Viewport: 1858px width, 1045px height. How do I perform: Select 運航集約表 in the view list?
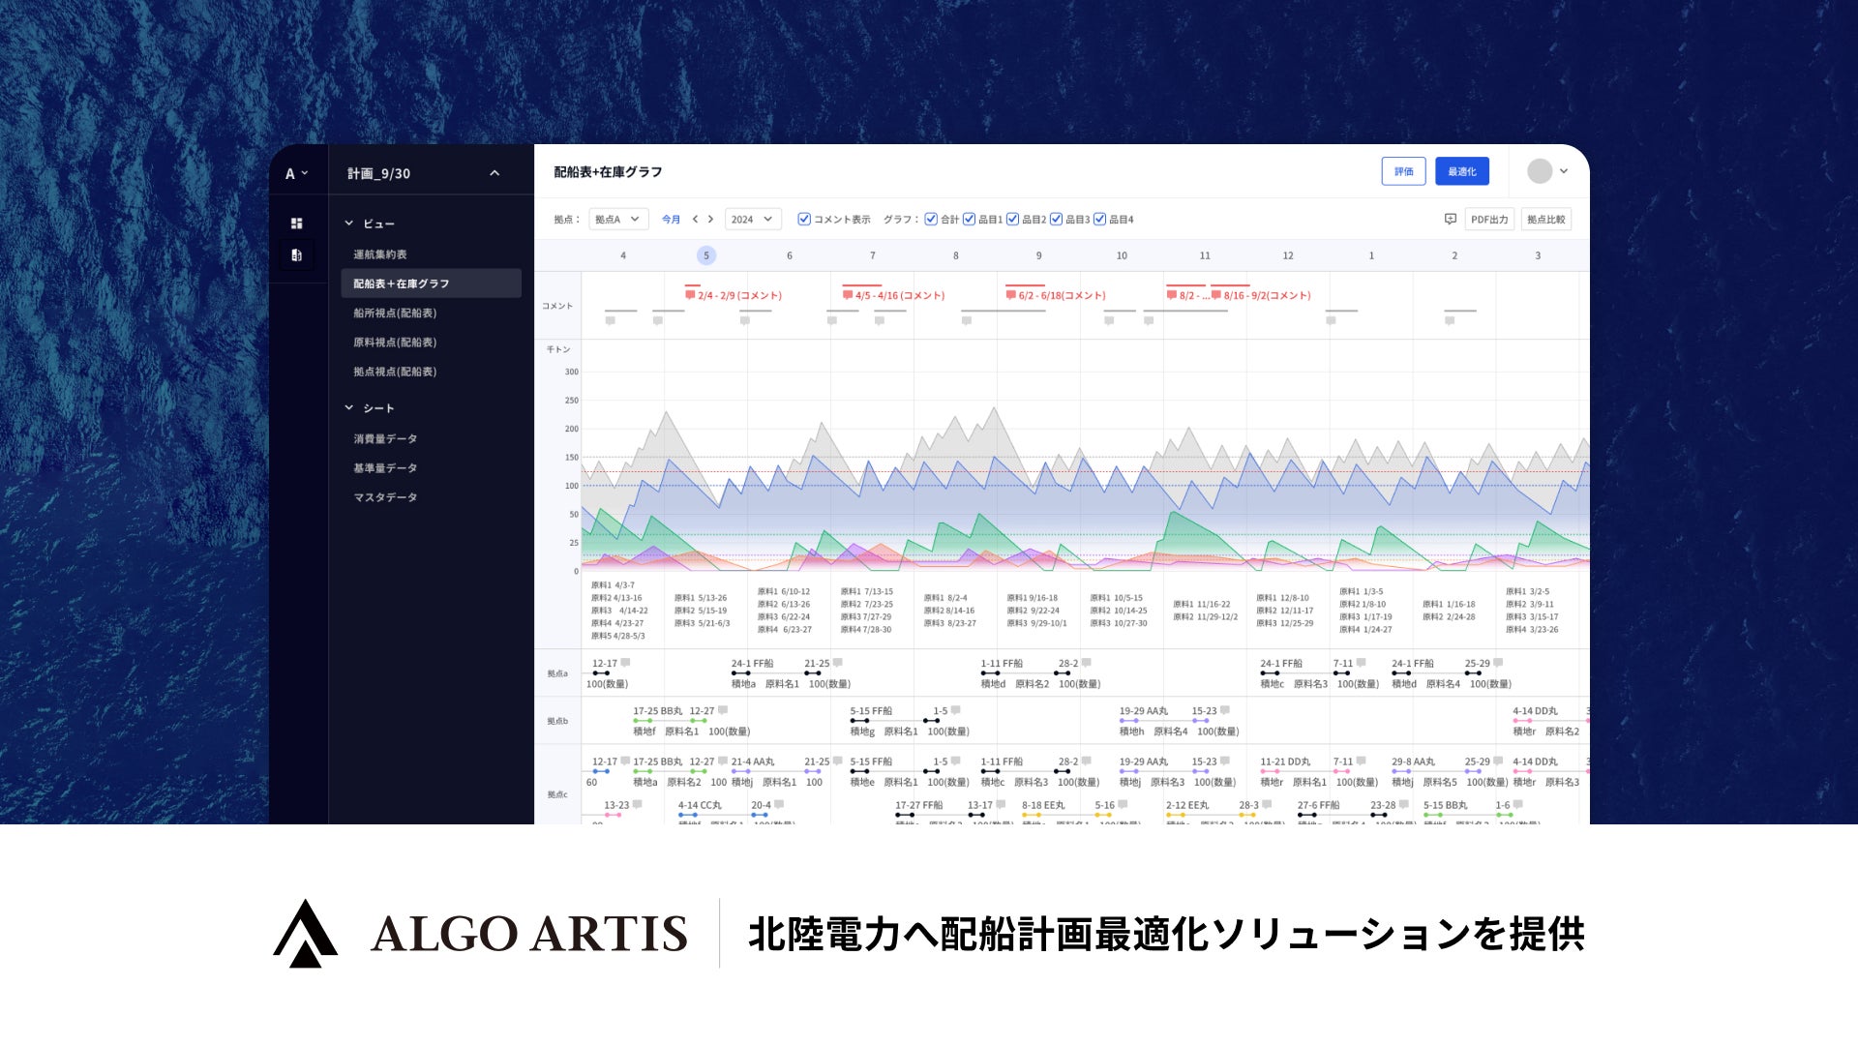point(380,254)
